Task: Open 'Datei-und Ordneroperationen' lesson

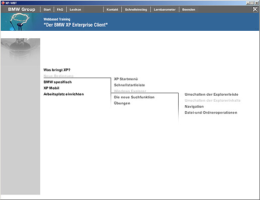Action: point(211,112)
